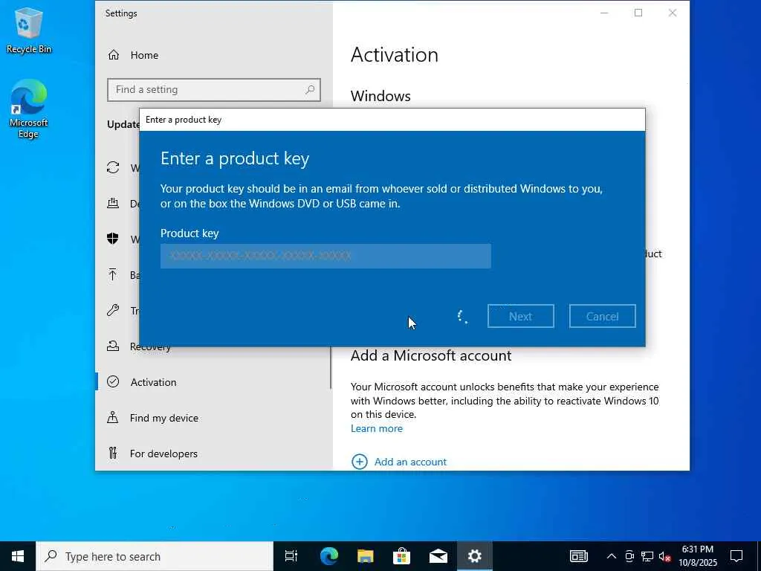
Task: Click the Meet Now tray icon
Action: (629, 556)
